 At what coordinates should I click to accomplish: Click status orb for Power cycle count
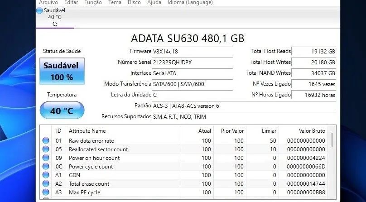46,167
